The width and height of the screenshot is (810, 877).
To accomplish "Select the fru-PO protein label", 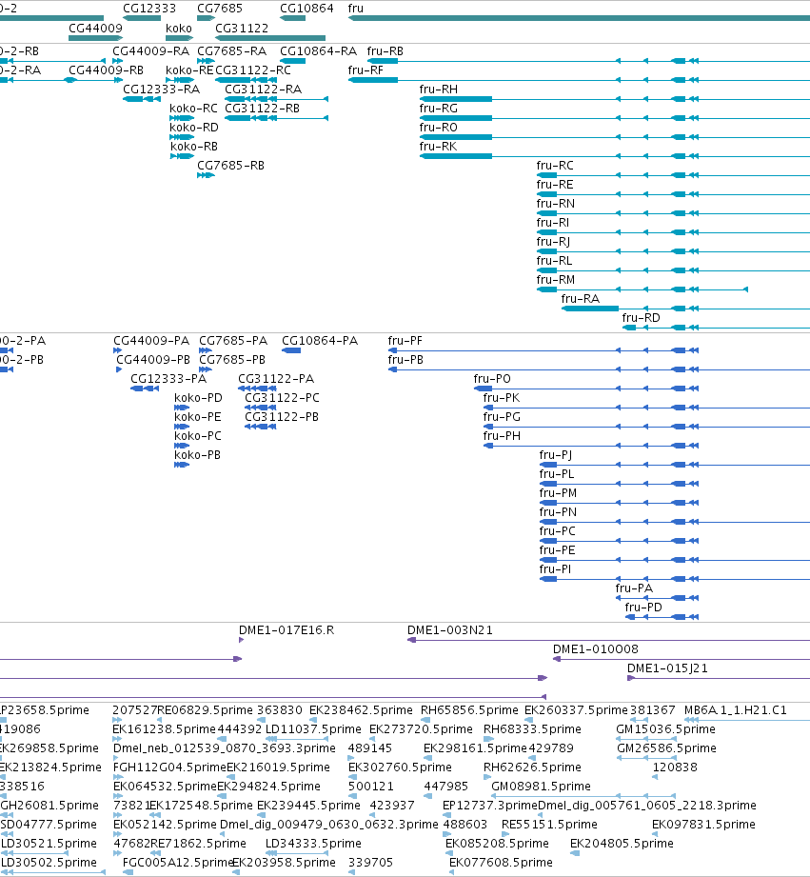I will point(492,379).
